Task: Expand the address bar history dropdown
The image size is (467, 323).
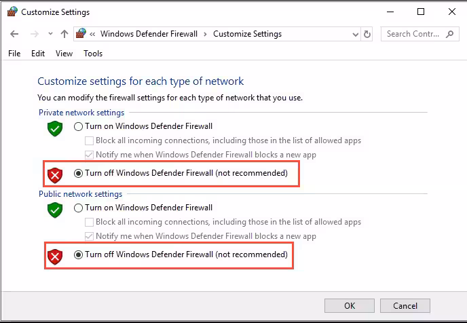Action: (x=355, y=34)
